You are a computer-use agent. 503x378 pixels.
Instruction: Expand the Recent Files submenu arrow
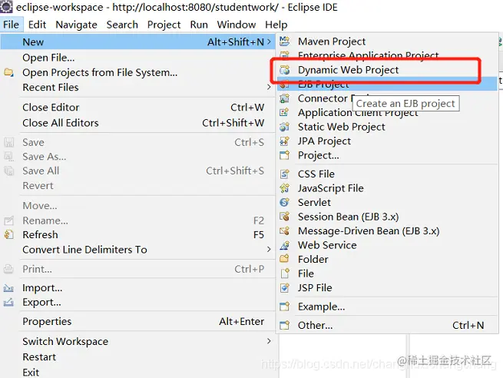[x=269, y=88]
